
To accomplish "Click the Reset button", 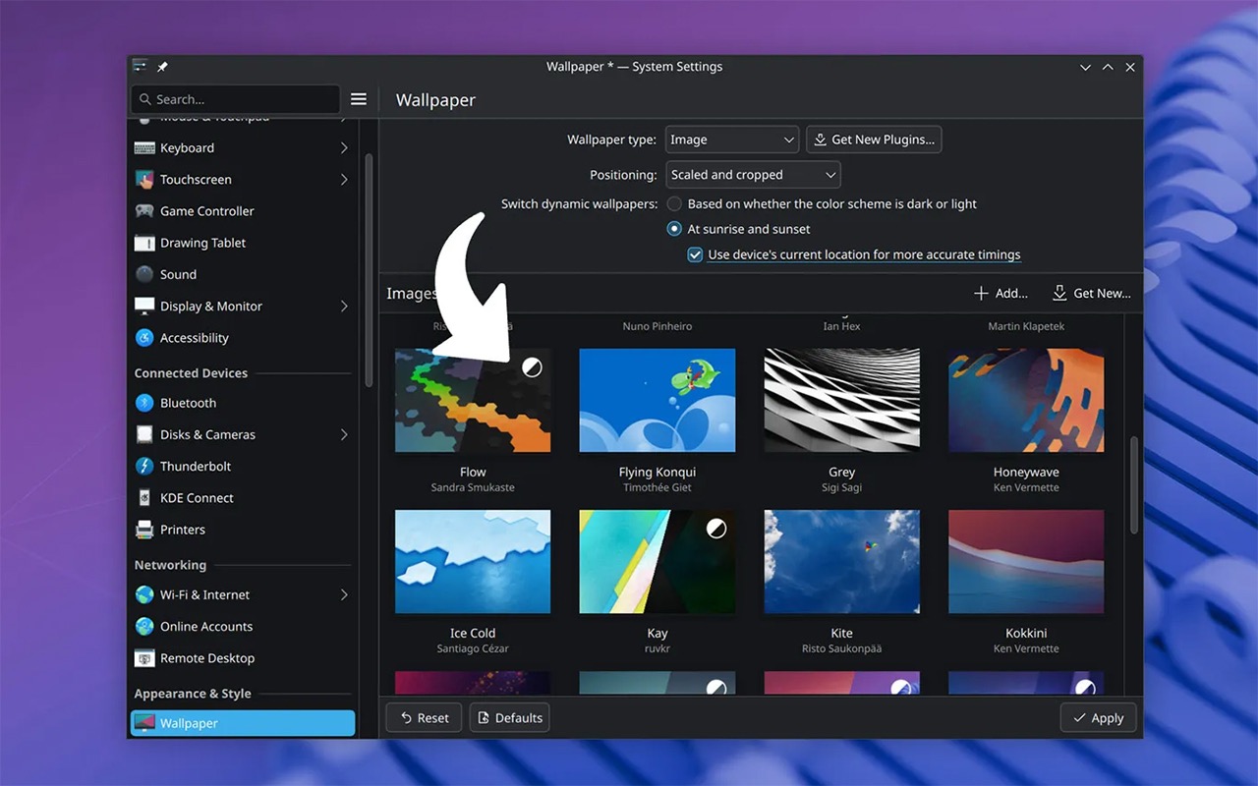I will click(425, 718).
